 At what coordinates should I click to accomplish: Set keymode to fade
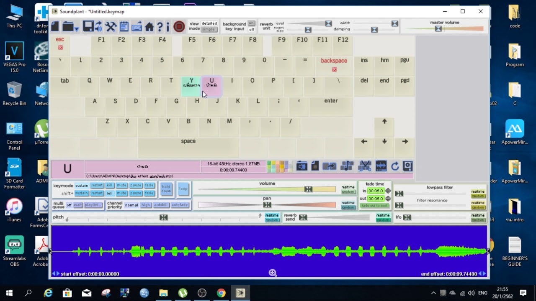tap(149, 185)
